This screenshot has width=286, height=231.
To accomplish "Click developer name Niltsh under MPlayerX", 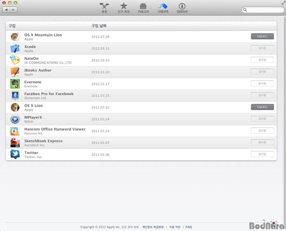I will (29, 122).
